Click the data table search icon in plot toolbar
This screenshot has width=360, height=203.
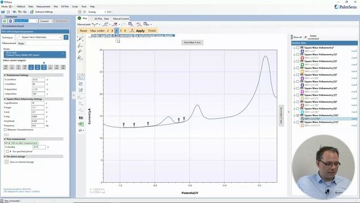click(130, 24)
